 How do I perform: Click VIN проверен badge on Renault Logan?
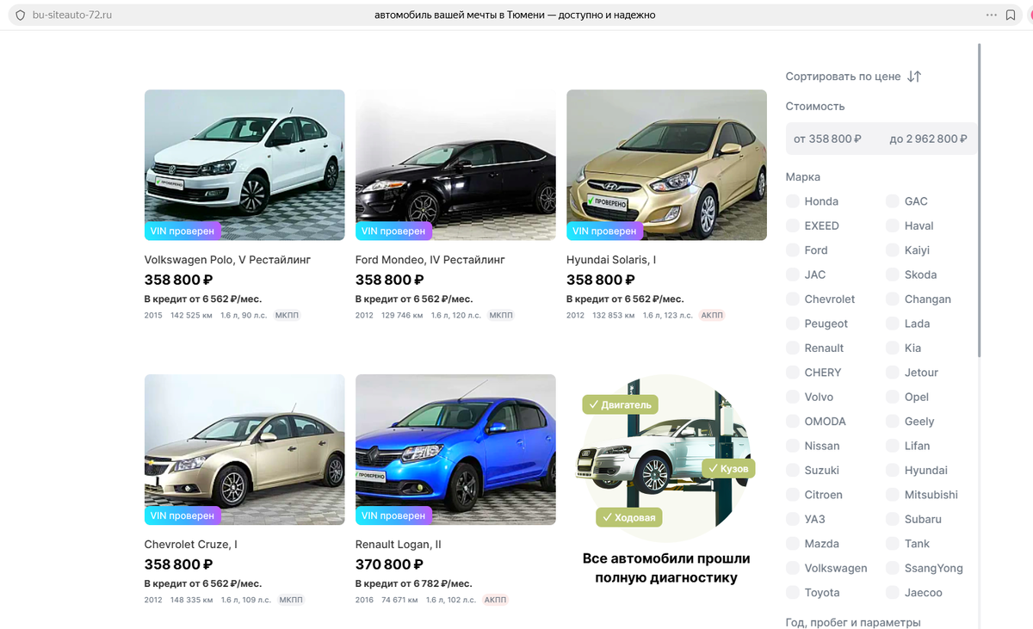coord(394,515)
